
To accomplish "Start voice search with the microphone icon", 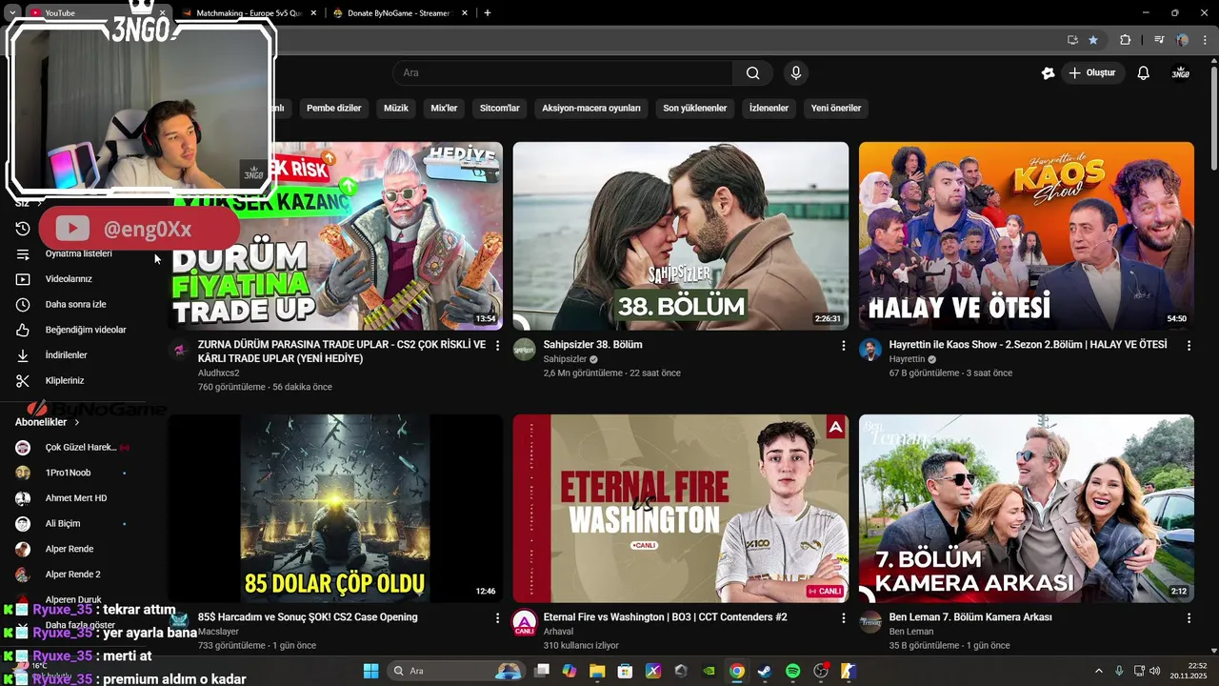I will (796, 73).
